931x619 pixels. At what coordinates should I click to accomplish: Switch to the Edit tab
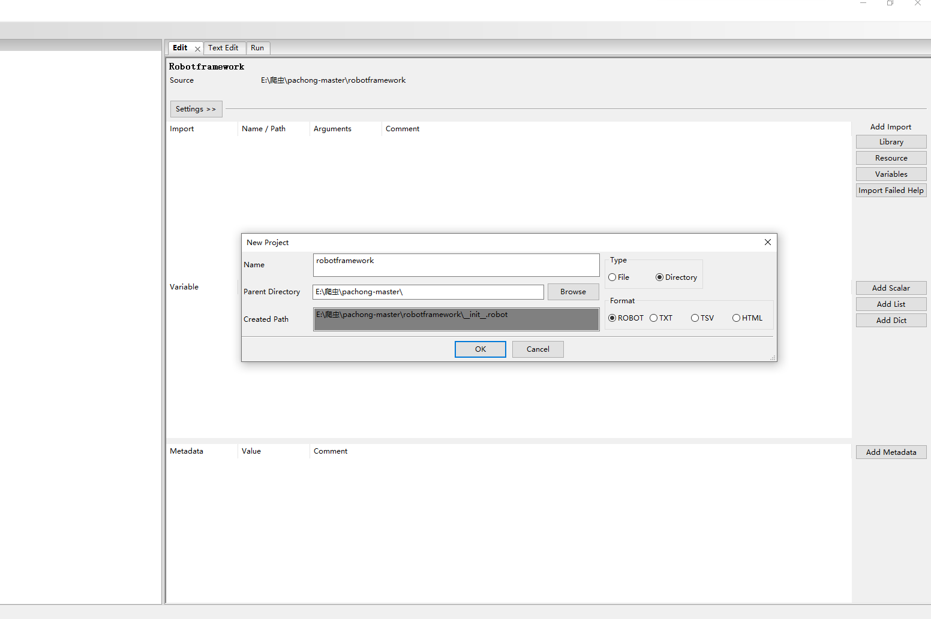(x=180, y=48)
